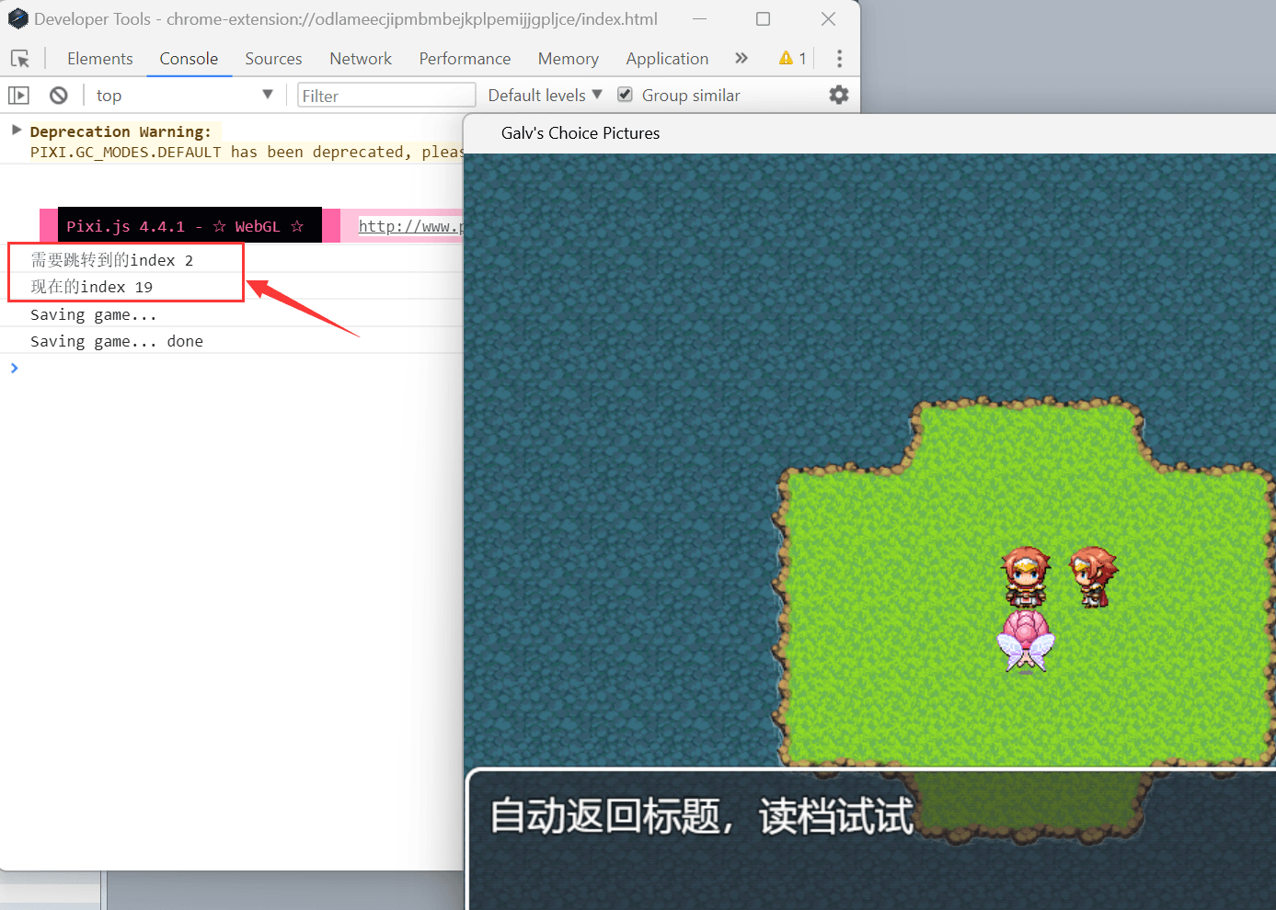
Task: Open the Default levels dropdown
Action: pos(546,95)
